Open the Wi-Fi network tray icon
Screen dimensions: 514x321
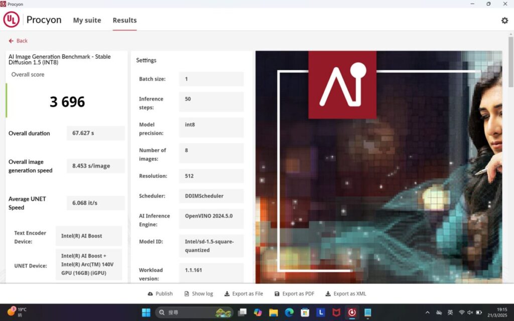tap(462, 312)
